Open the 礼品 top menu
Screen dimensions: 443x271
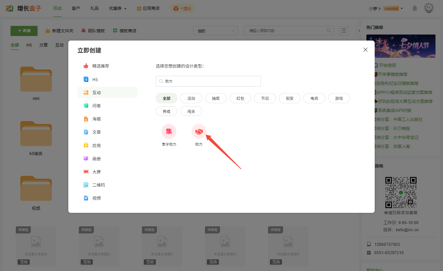click(95, 8)
